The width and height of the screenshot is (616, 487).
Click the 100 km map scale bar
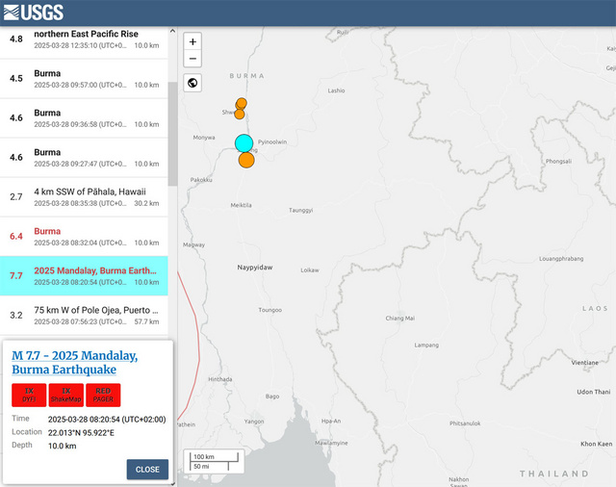(x=215, y=457)
